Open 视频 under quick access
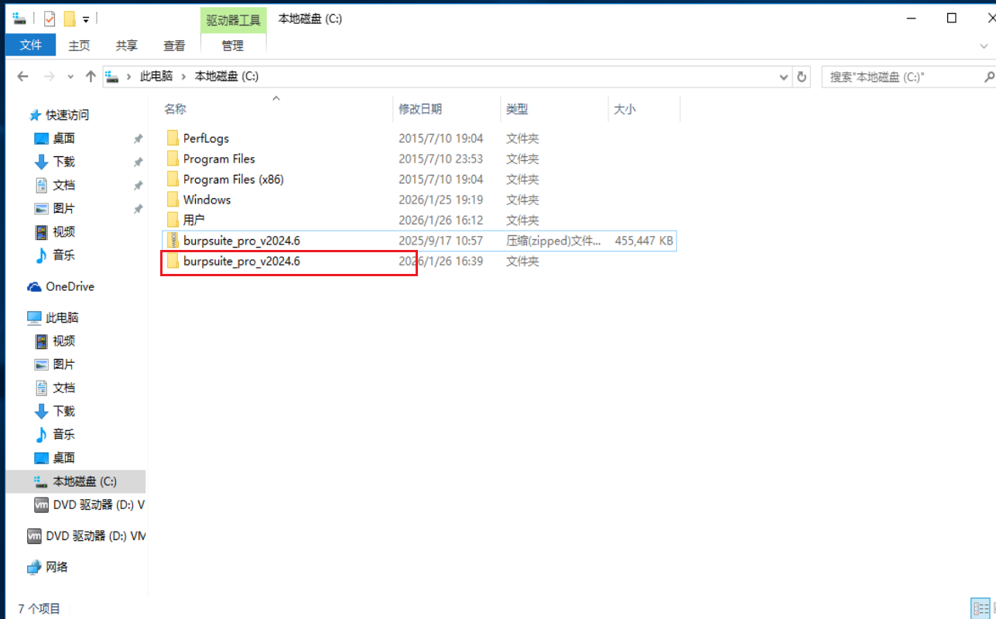The width and height of the screenshot is (996, 619). click(64, 232)
